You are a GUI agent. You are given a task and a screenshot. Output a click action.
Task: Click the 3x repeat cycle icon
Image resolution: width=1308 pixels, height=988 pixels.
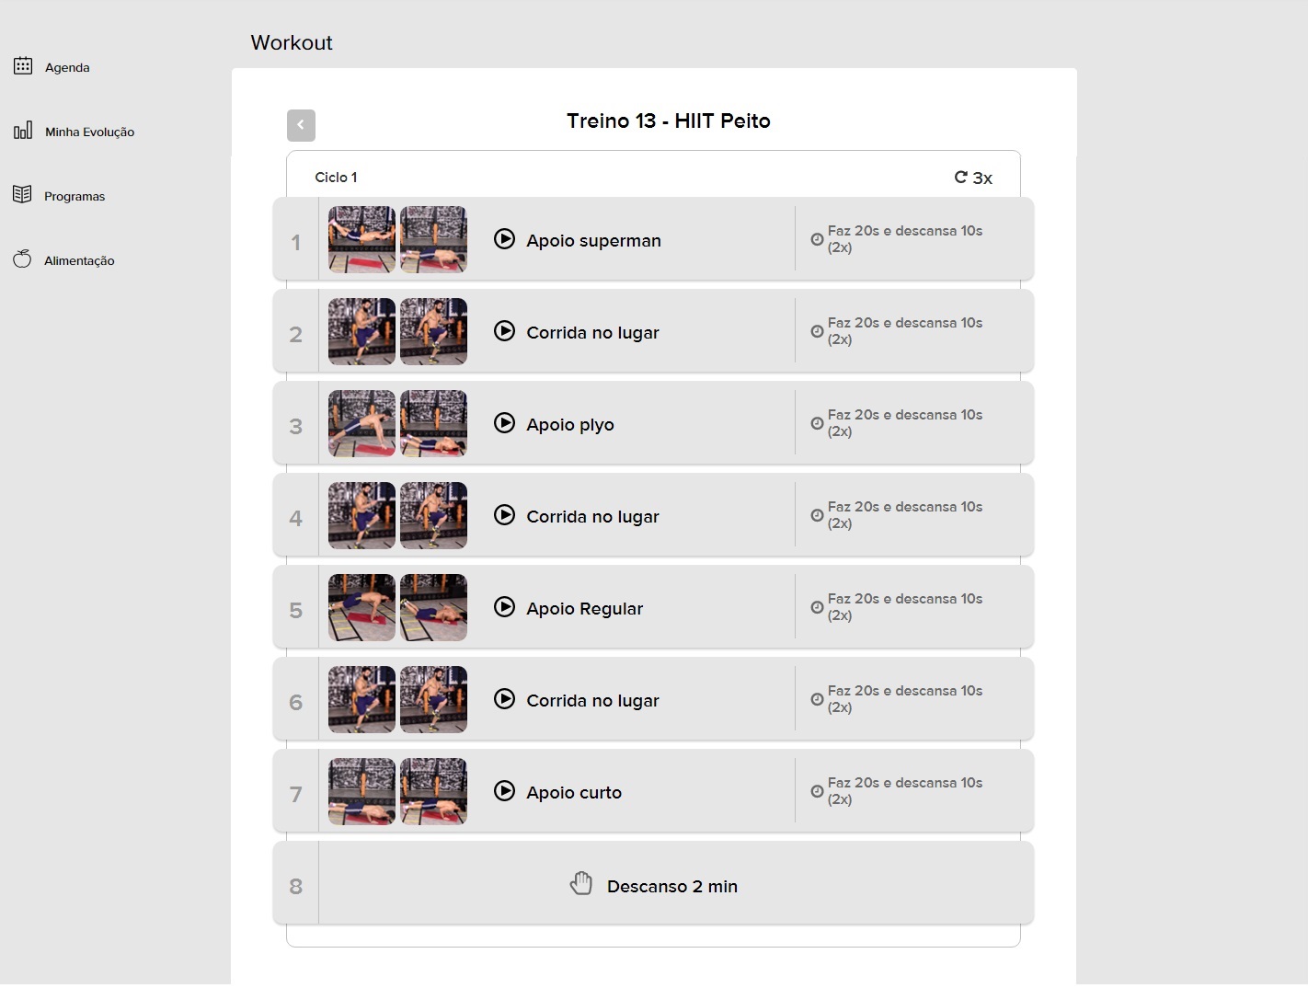coord(960,177)
